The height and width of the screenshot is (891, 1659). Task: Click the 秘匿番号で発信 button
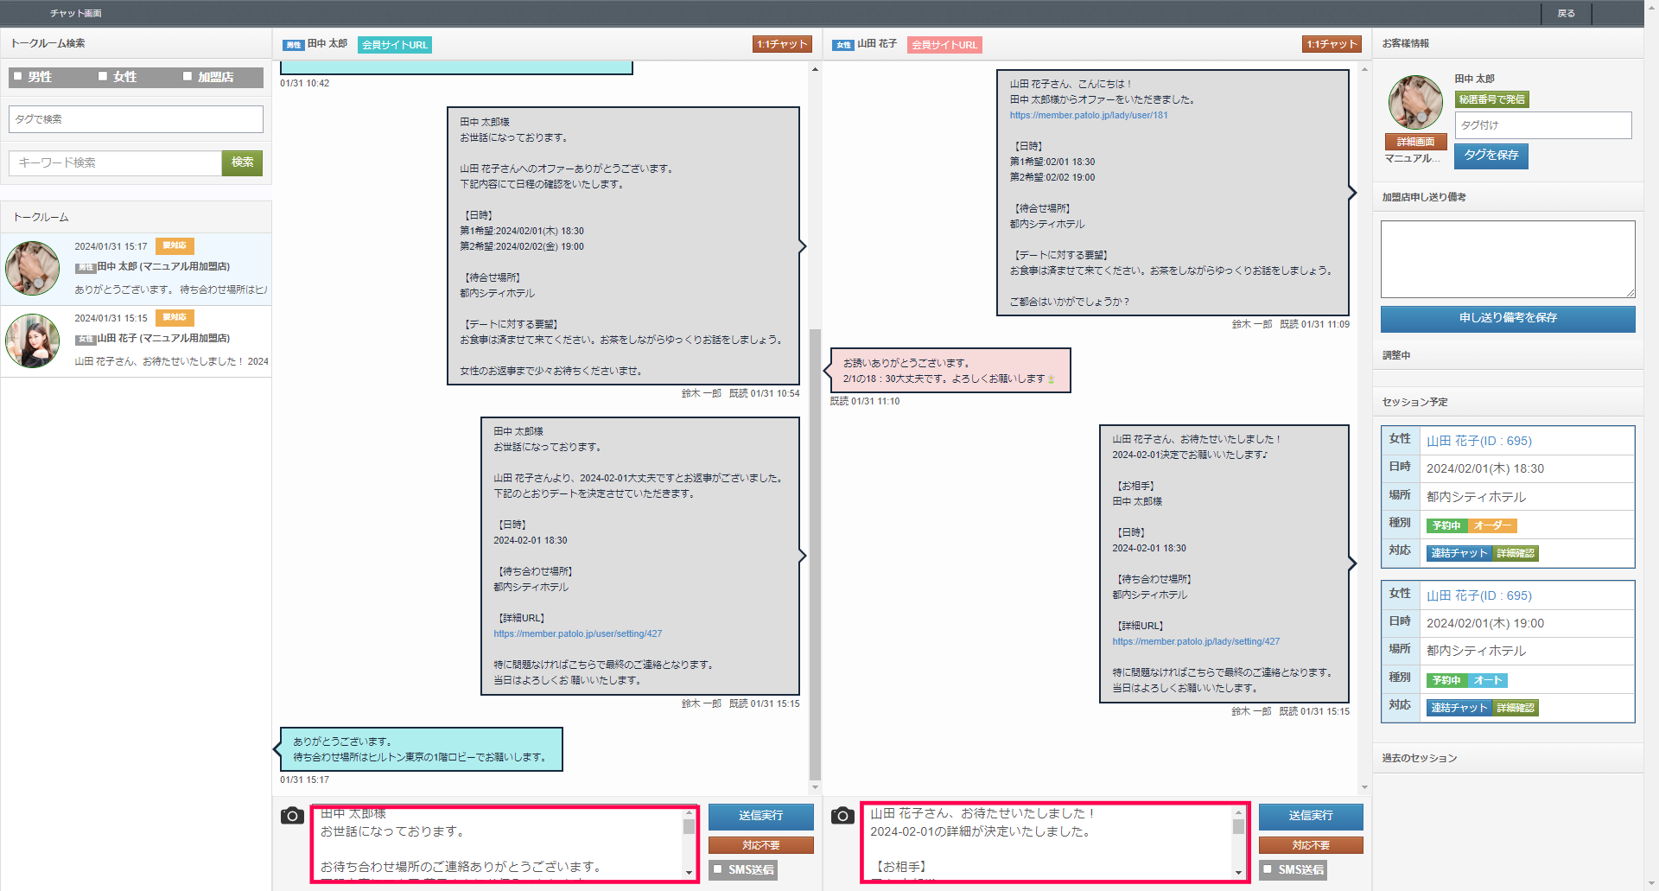coord(1491,99)
